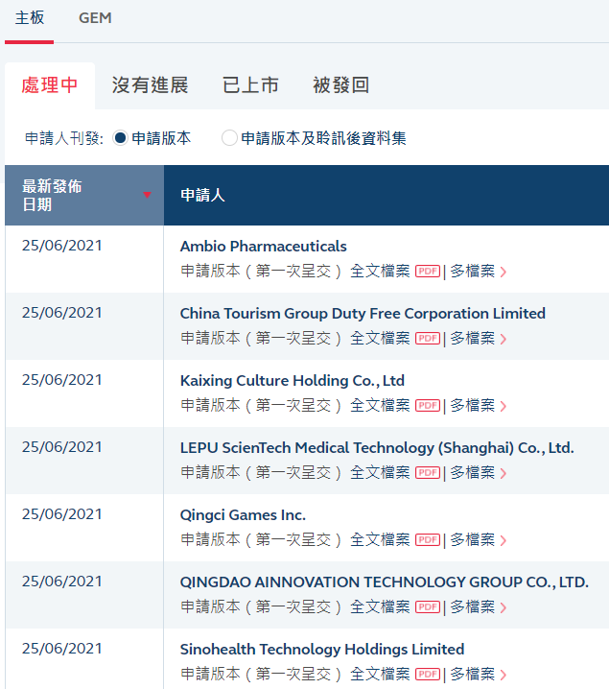Viewport: 609px width, 689px height.
Task: Open the 沒有進展 tab
Action: [150, 85]
